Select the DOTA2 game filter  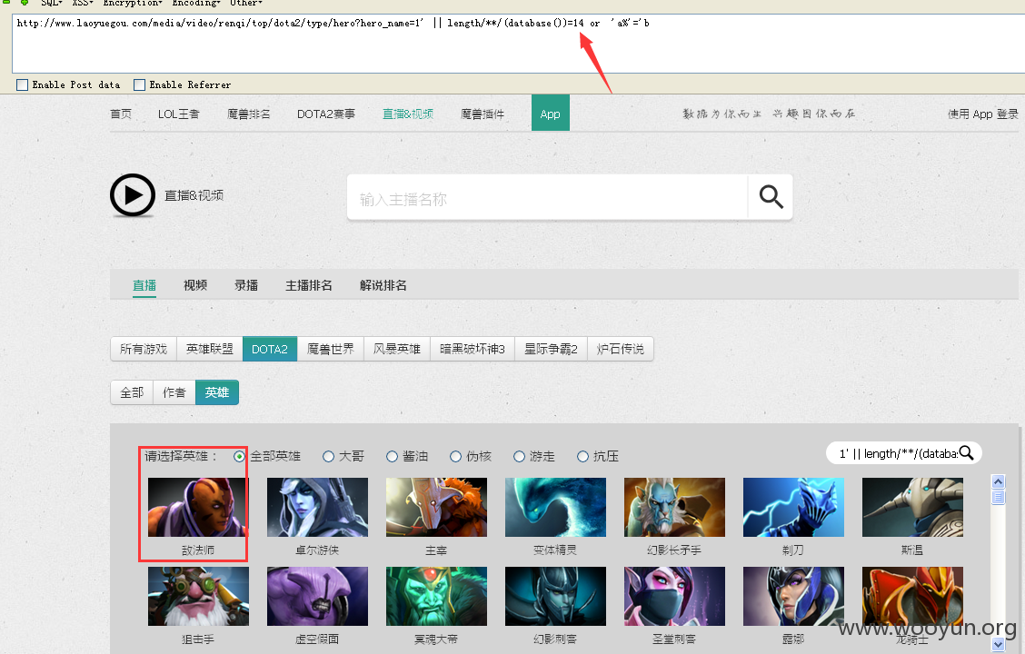click(270, 349)
